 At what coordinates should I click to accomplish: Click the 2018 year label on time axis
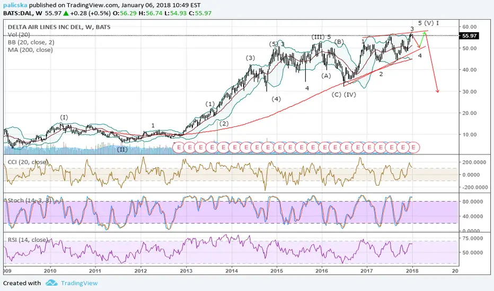click(412, 270)
